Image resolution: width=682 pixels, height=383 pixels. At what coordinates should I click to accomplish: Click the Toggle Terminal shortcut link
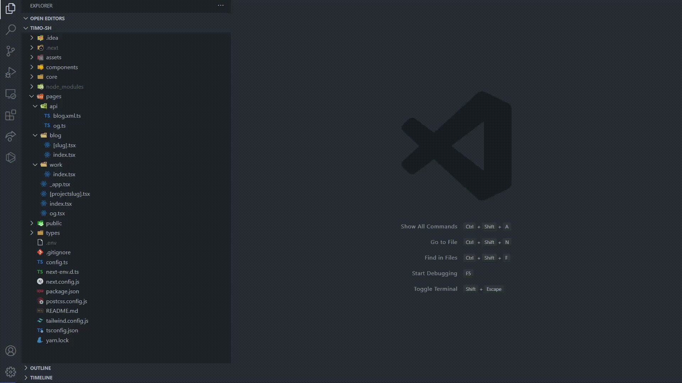point(435,289)
